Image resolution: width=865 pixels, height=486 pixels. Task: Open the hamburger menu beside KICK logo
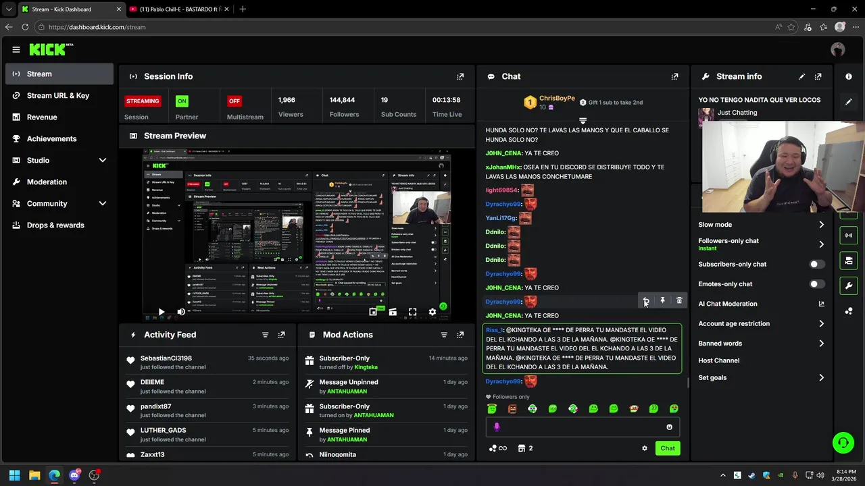[16, 49]
